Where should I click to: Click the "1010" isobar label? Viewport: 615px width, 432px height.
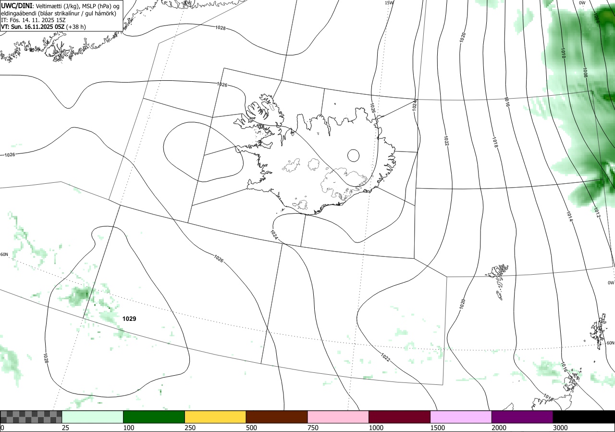pyautogui.click(x=563, y=53)
